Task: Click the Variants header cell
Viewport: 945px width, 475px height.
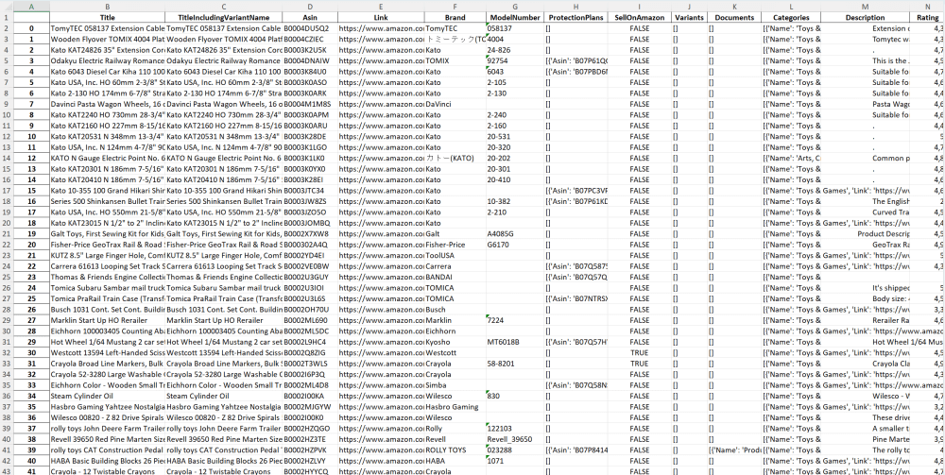Action: (x=690, y=17)
